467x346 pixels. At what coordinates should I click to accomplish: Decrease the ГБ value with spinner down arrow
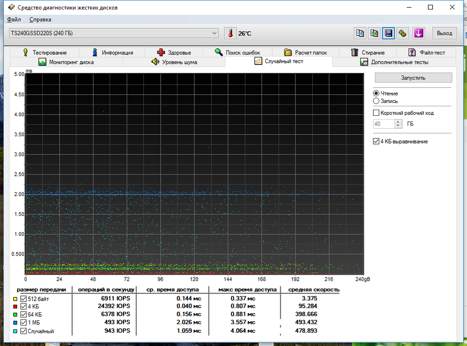click(398, 126)
